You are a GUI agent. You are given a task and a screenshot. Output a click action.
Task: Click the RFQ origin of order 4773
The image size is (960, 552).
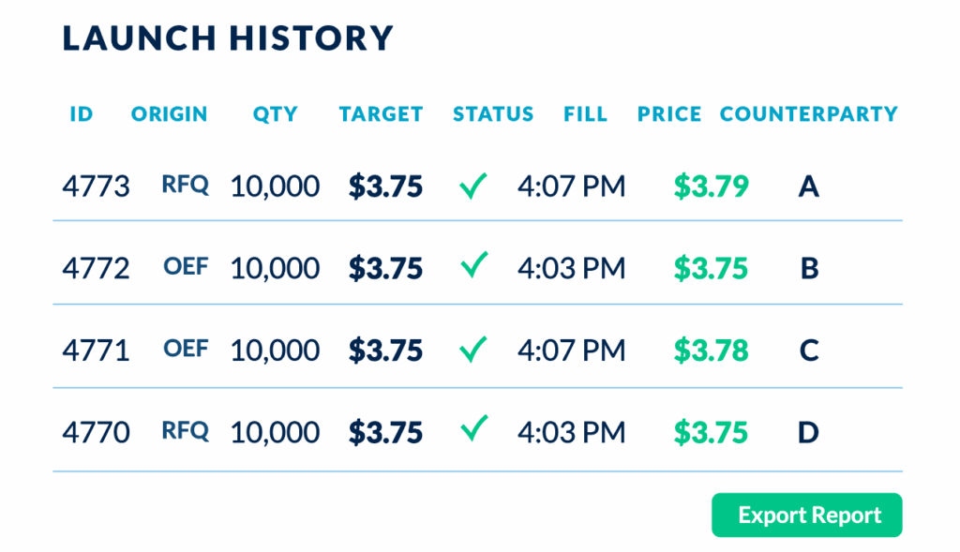coord(185,185)
